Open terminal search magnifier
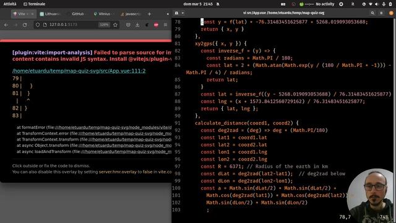Screen dimensions: 396x223 pos(372,13)
